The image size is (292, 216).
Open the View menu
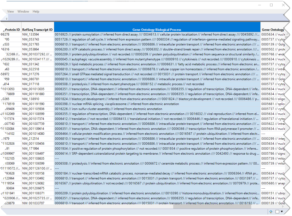[11, 11]
